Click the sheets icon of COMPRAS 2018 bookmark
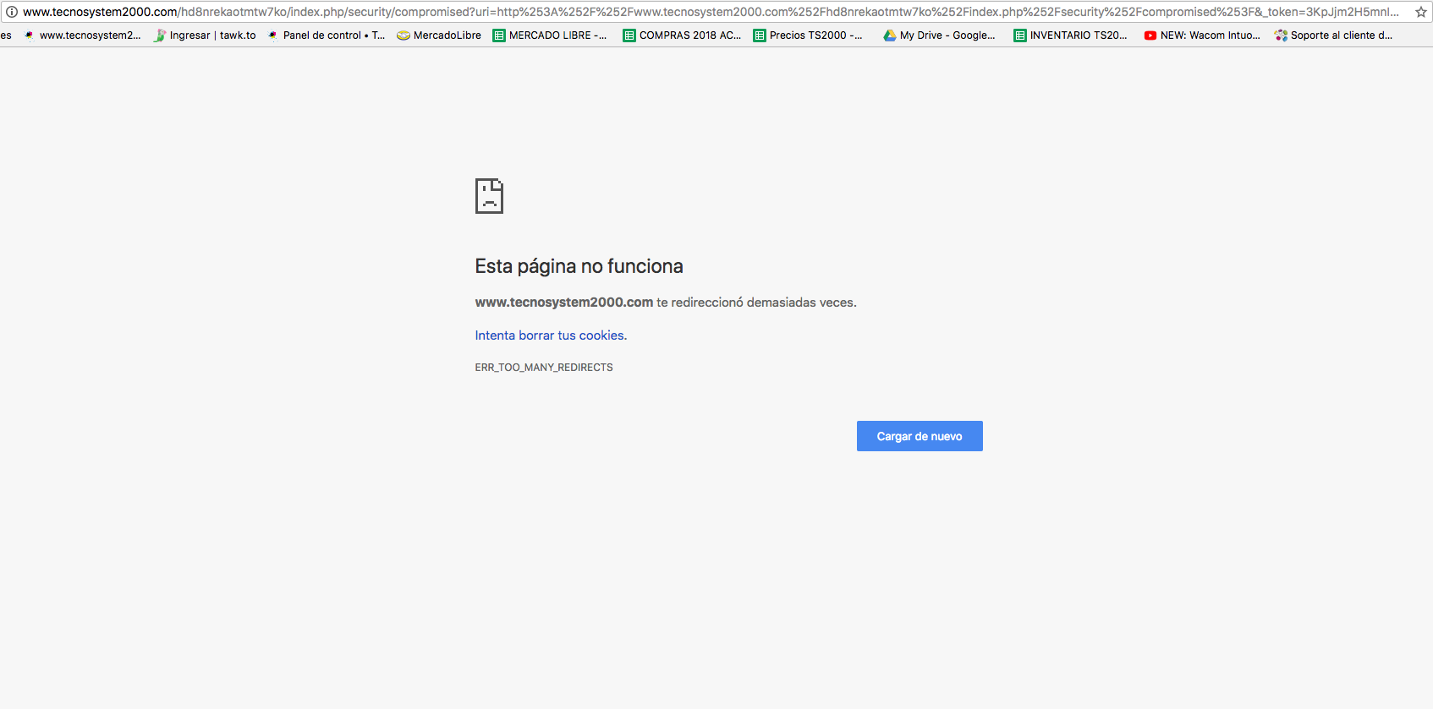1433x709 pixels. [629, 35]
